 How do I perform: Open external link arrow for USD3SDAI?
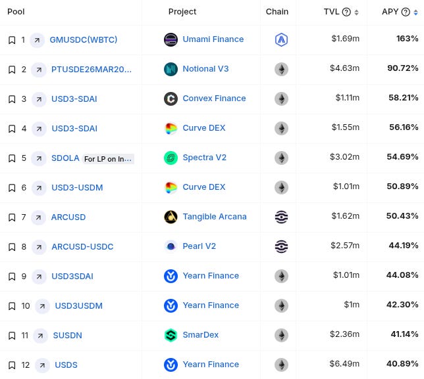tap(39, 277)
